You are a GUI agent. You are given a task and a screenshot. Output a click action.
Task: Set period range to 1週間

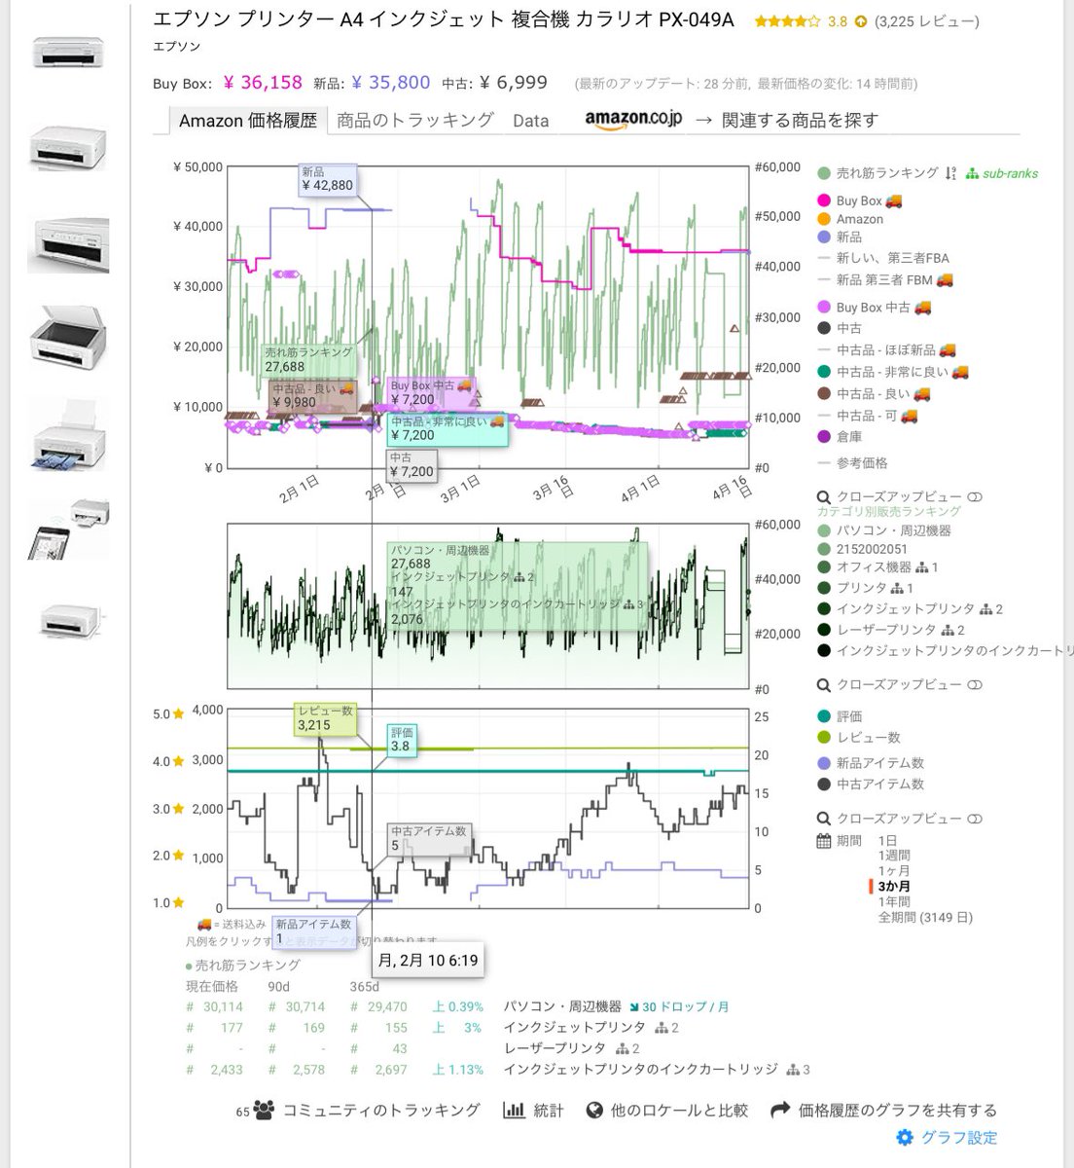point(893,856)
